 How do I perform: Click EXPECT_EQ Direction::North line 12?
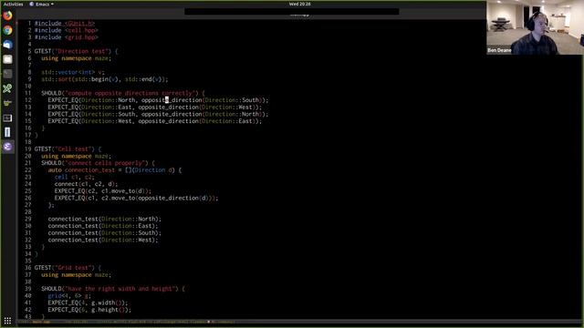point(158,100)
